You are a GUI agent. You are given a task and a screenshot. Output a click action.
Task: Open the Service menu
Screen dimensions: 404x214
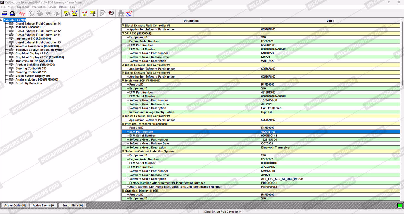tap(52, 7)
